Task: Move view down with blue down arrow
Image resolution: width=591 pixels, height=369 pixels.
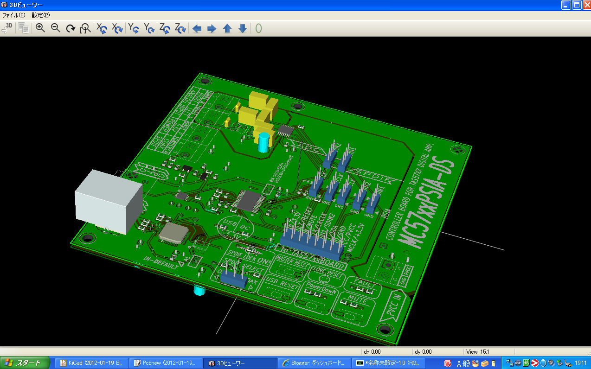Action: 242,29
